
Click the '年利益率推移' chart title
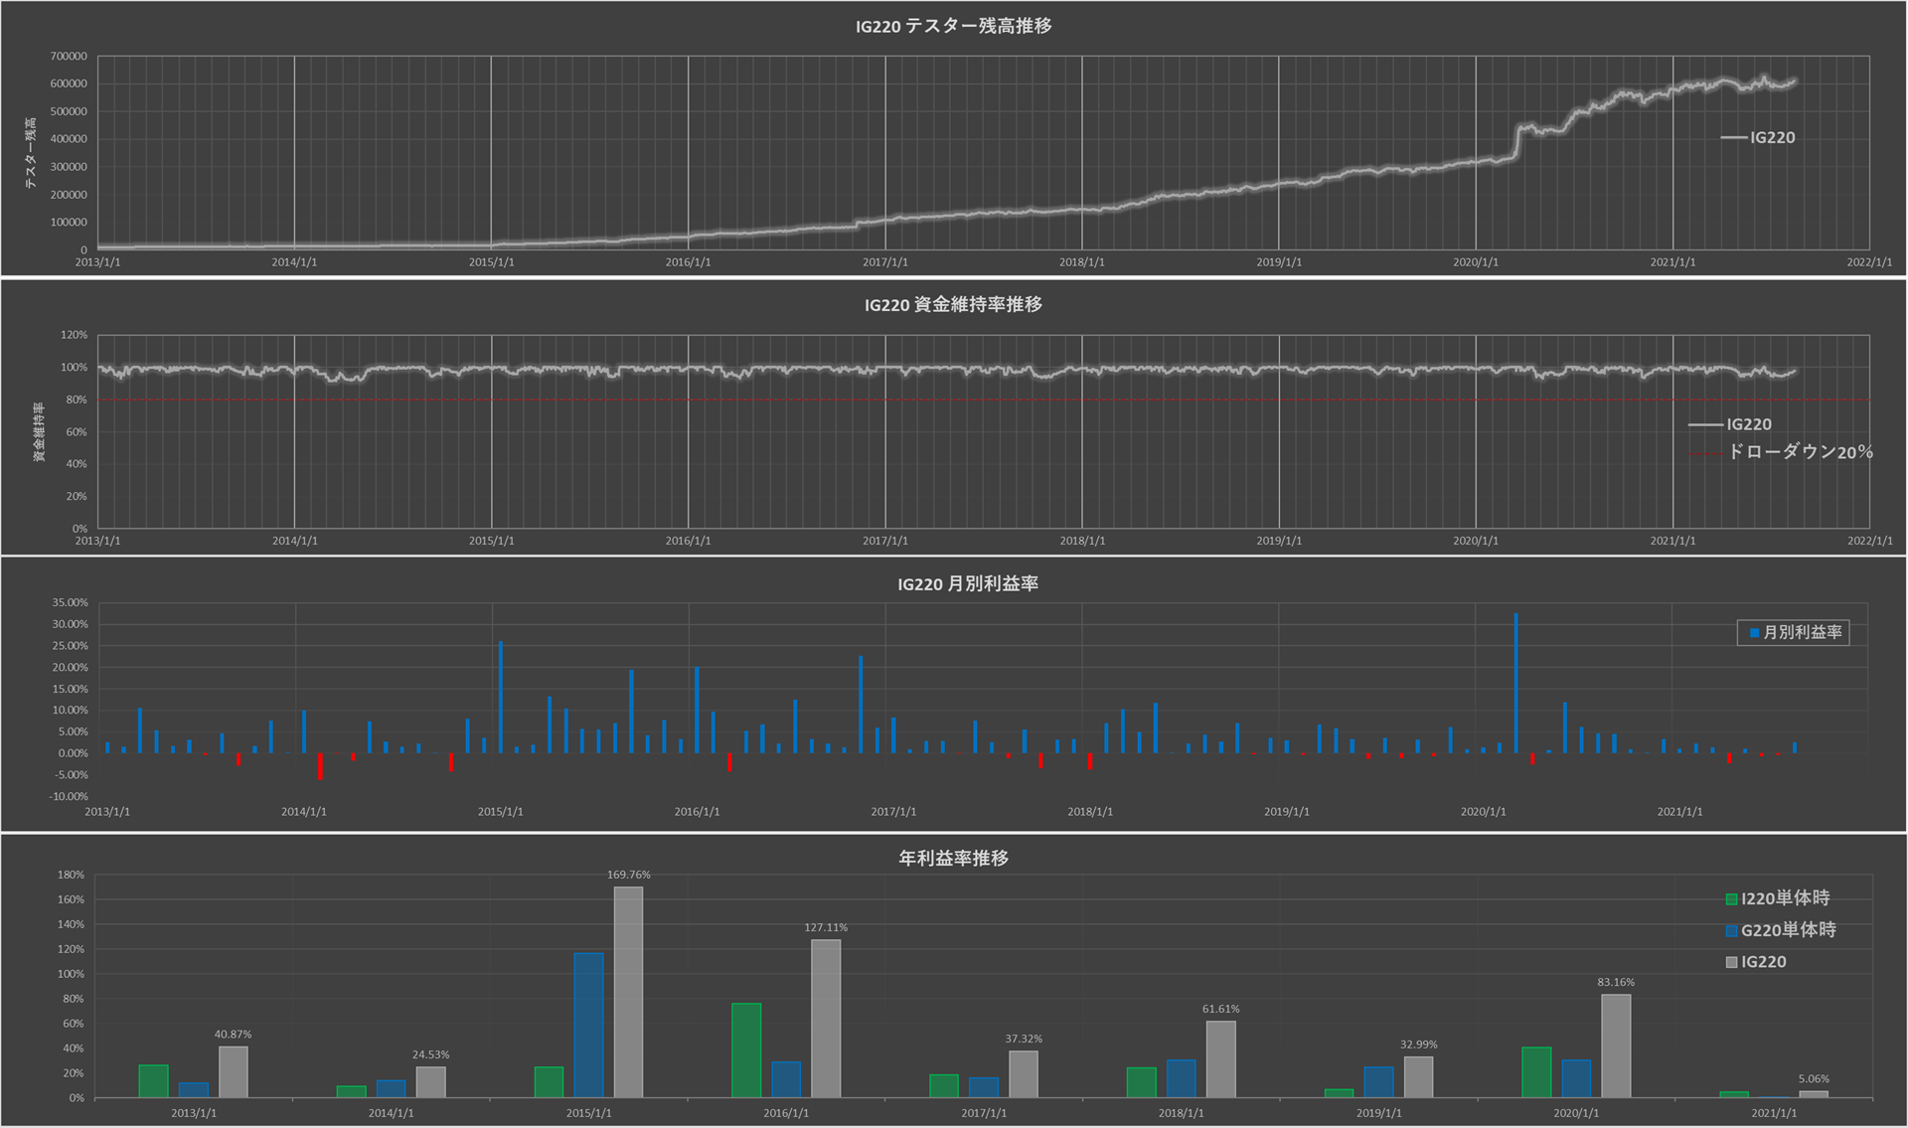(953, 858)
